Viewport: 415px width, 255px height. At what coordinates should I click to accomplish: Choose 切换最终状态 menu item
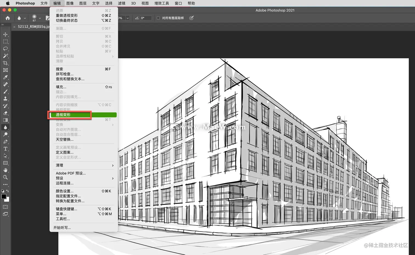(x=83, y=21)
